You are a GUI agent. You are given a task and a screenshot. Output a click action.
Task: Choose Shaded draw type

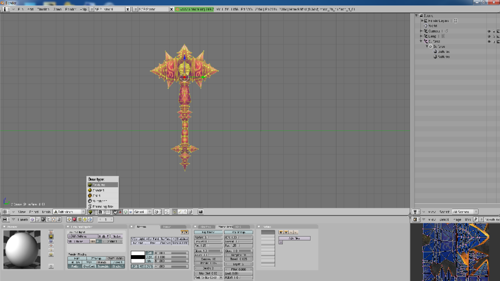(x=103, y=190)
